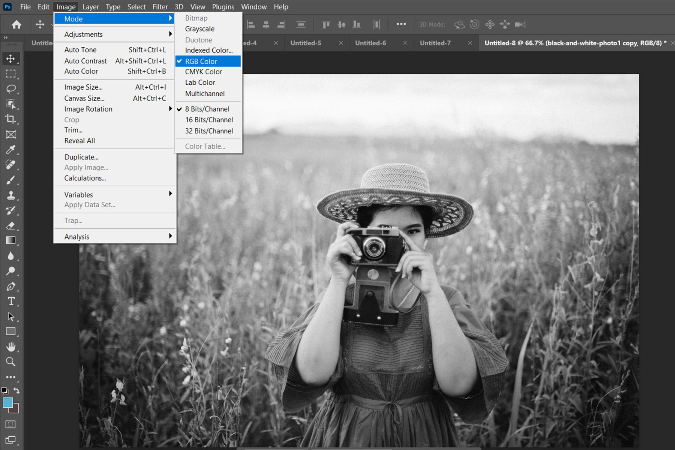675x450 pixels.
Task: Select the History Brush tool
Action: pyautogui.click(x=10, y=210)
